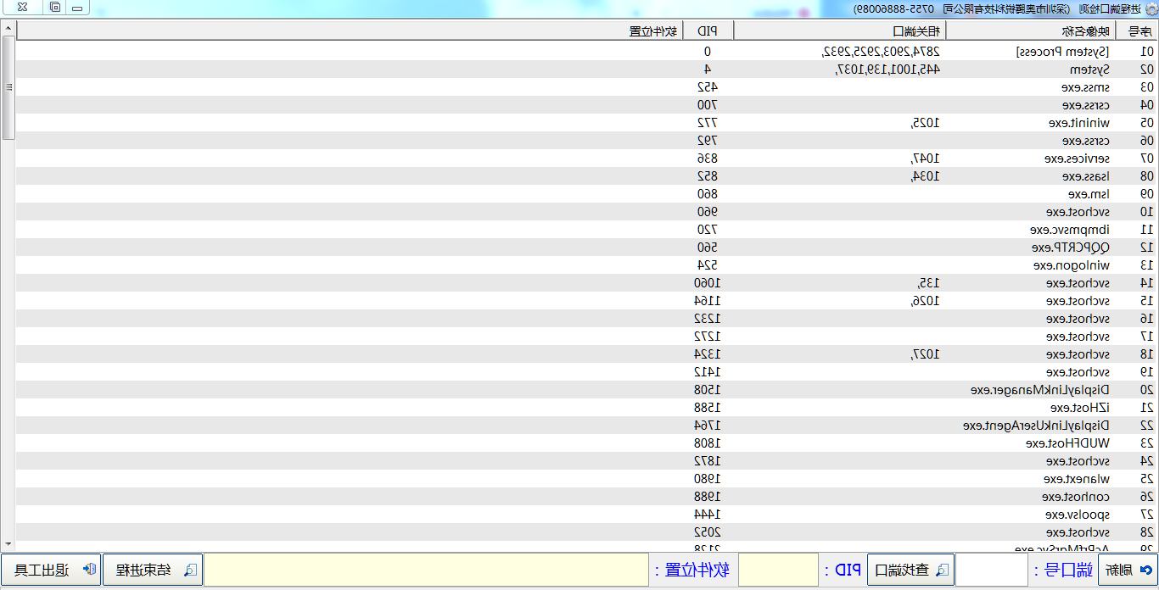This screenshot has height=590, width=1159.
Task: Select the QQPCRTP.exe process row
Action: pos(1071,248)
